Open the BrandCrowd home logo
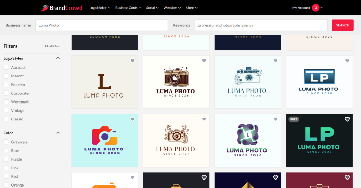 tap(62, 8)
